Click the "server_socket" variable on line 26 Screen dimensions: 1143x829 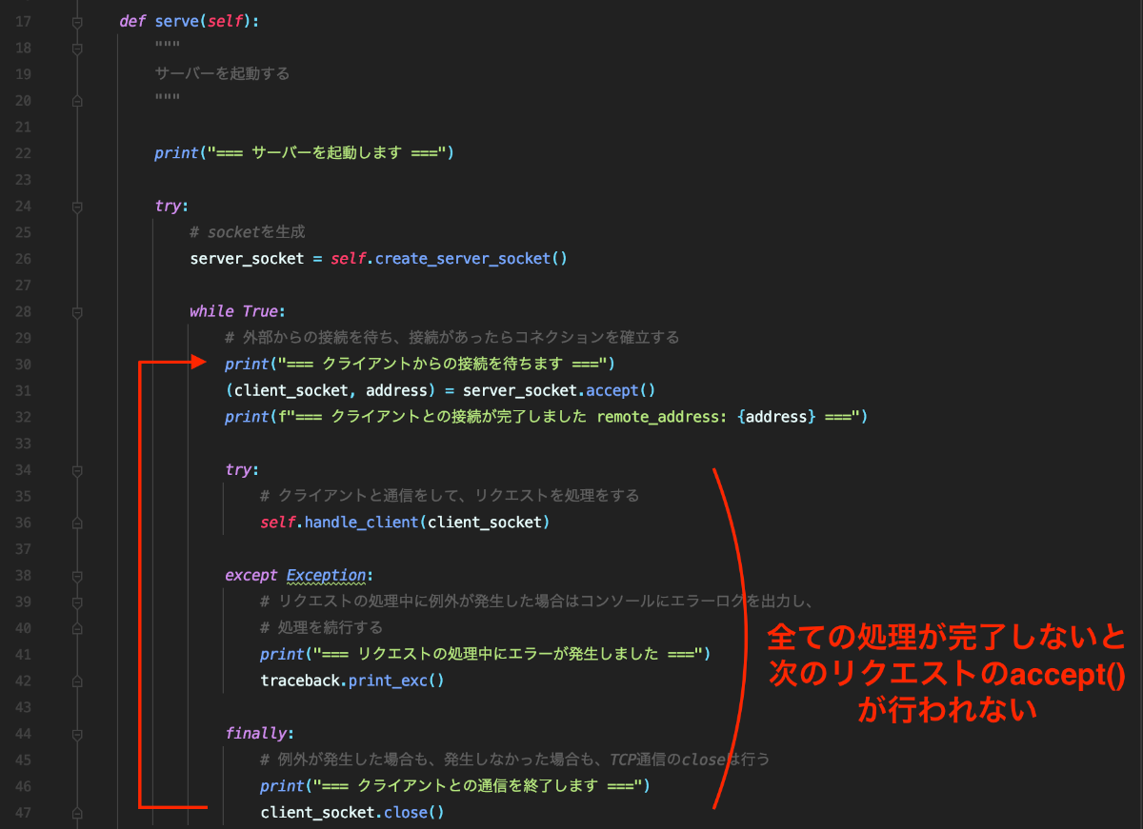(x=247, y=259)
